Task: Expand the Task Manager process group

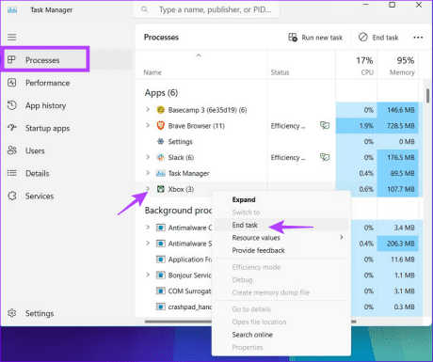Action: [x=148, y=173]
